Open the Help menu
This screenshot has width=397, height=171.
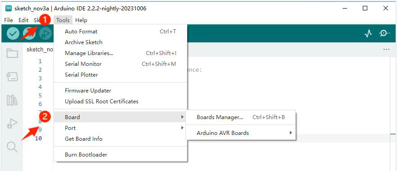tap(81, 20)
